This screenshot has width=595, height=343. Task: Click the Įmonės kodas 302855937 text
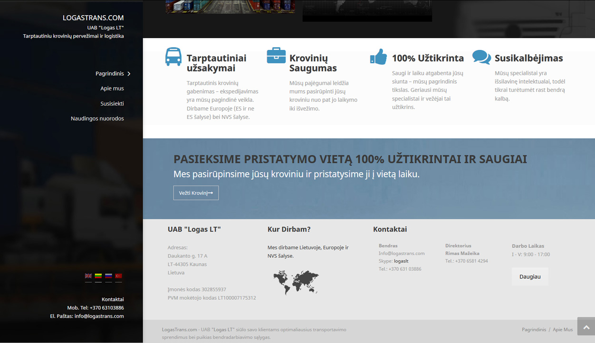pos(197,289)
